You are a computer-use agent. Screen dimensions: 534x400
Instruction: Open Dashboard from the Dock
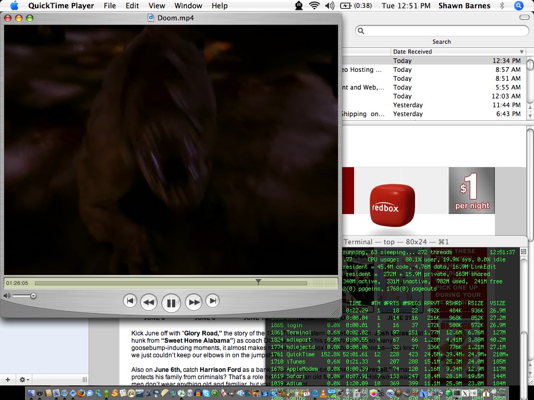[x=40, y=393]
